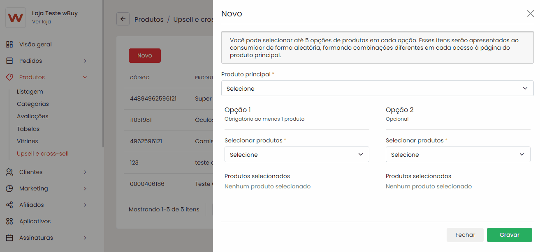Image resolution: width=540 pixels, height=252 pixels.
Task: Click the Clientes people icon
Action: 9,172
